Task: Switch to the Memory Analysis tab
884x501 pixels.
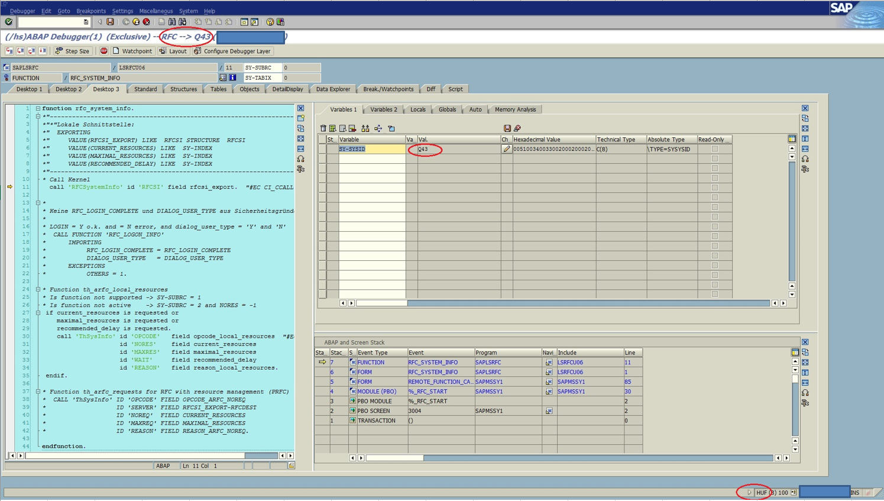Action: click(515, 109)
